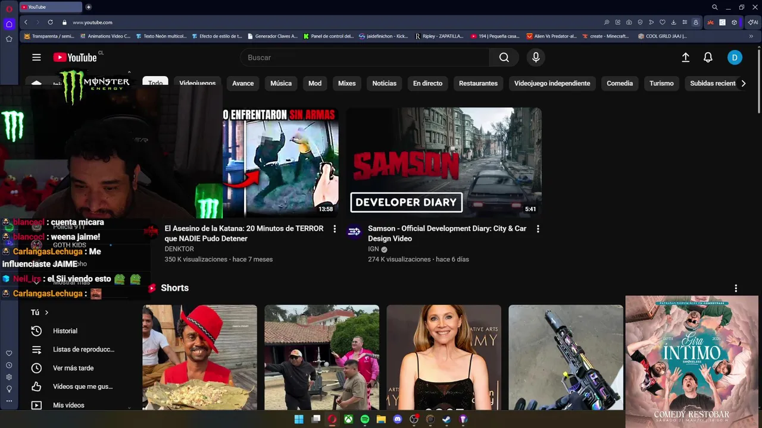Open the YouTube hamburger guide menu
Image resolution: width=762 pixels, height=428 pixels.
pos(36,57)
